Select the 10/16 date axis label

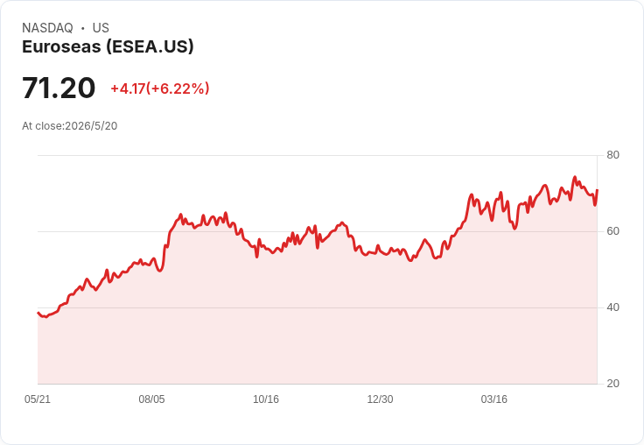click(266, 399)
